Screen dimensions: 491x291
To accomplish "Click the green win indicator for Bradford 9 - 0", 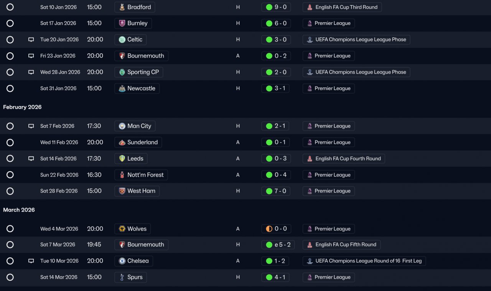I will coord(269,7).
